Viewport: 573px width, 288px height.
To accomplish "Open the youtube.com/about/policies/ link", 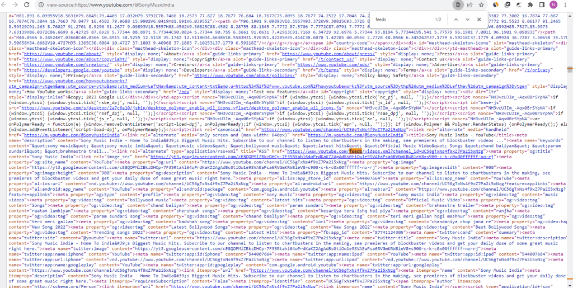I will (x=245, y=75).
